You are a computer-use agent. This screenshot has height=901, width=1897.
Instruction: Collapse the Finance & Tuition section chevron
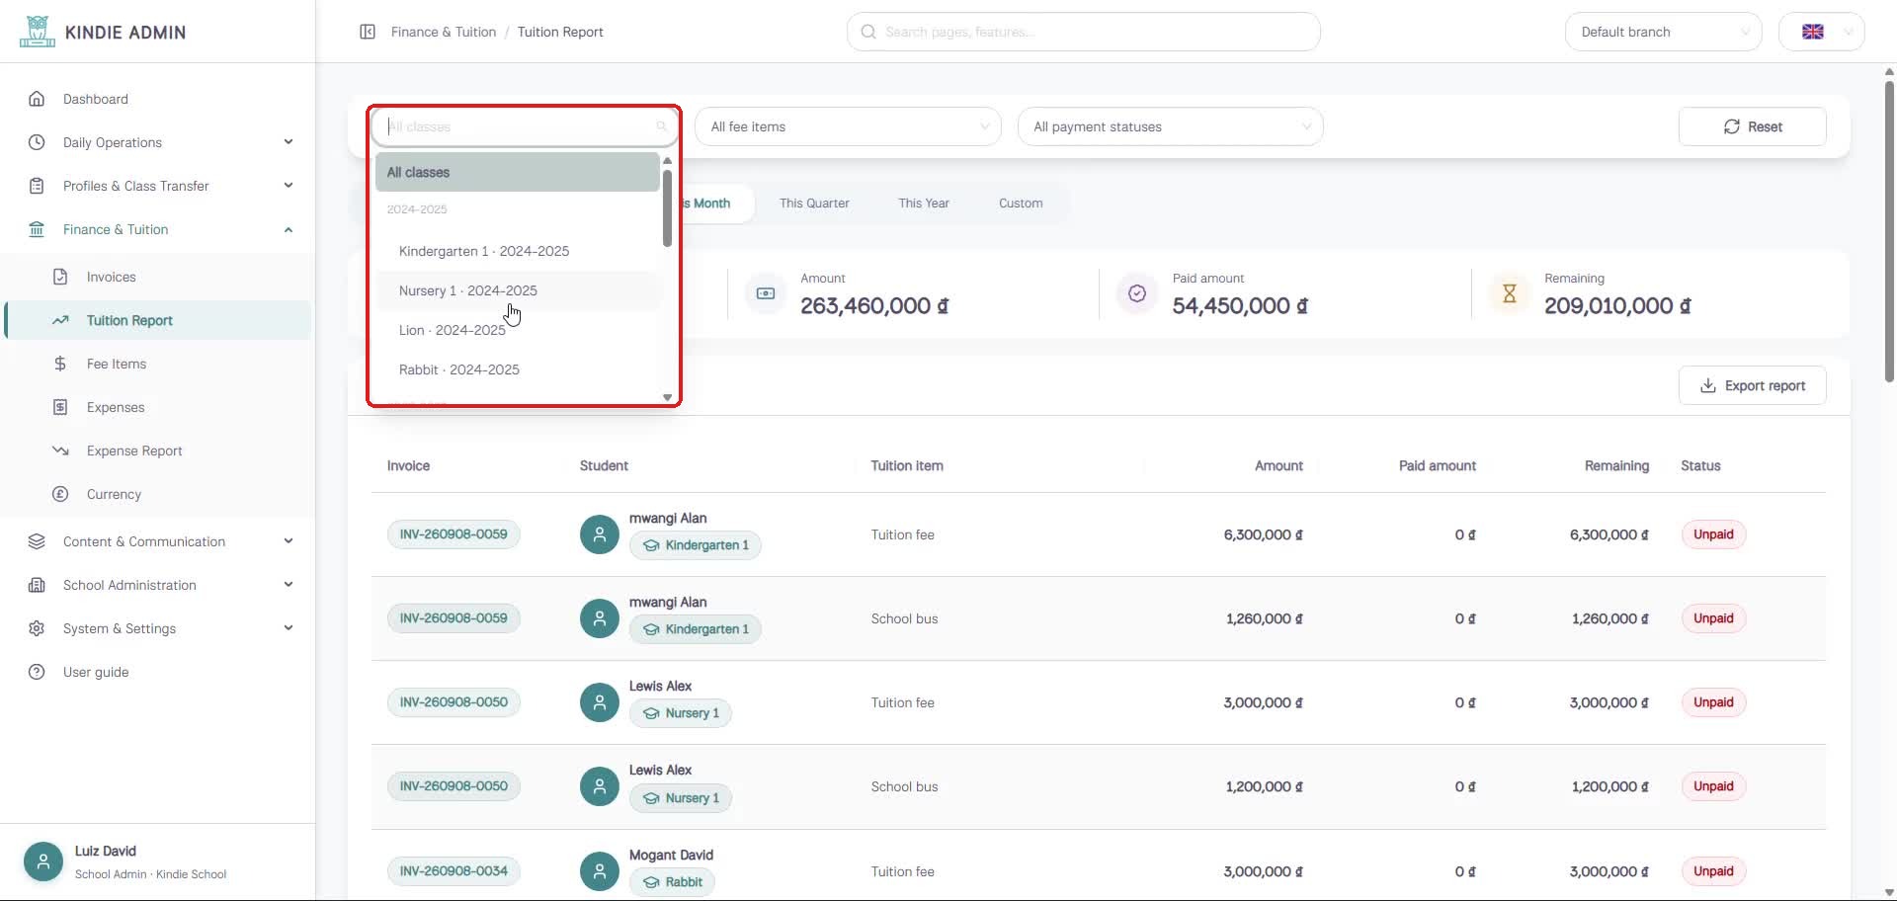[289, 229]
